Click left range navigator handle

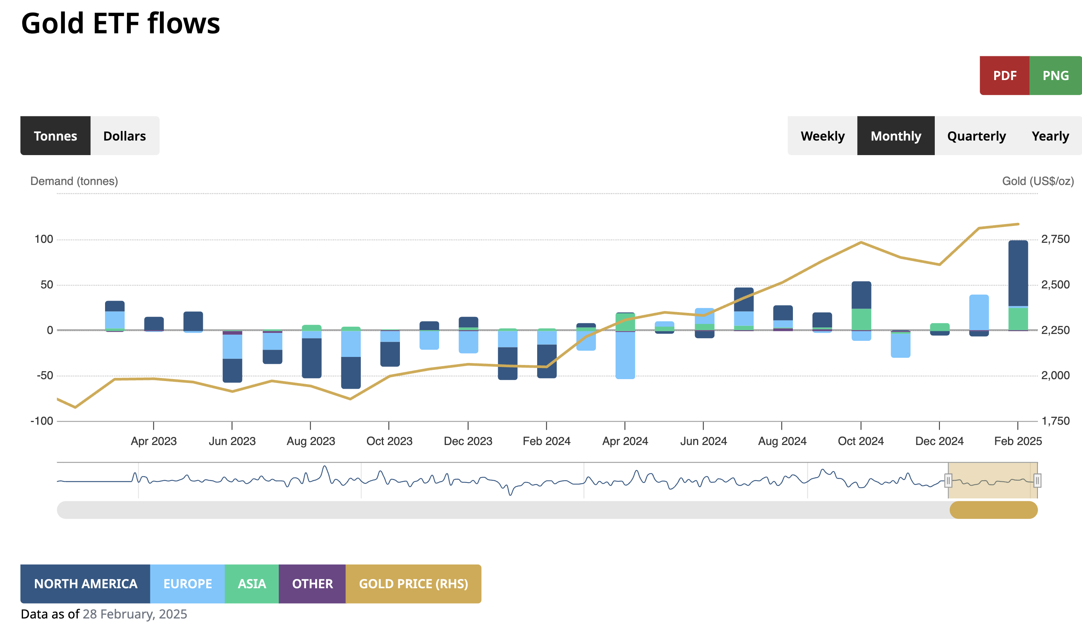[948, 481]
